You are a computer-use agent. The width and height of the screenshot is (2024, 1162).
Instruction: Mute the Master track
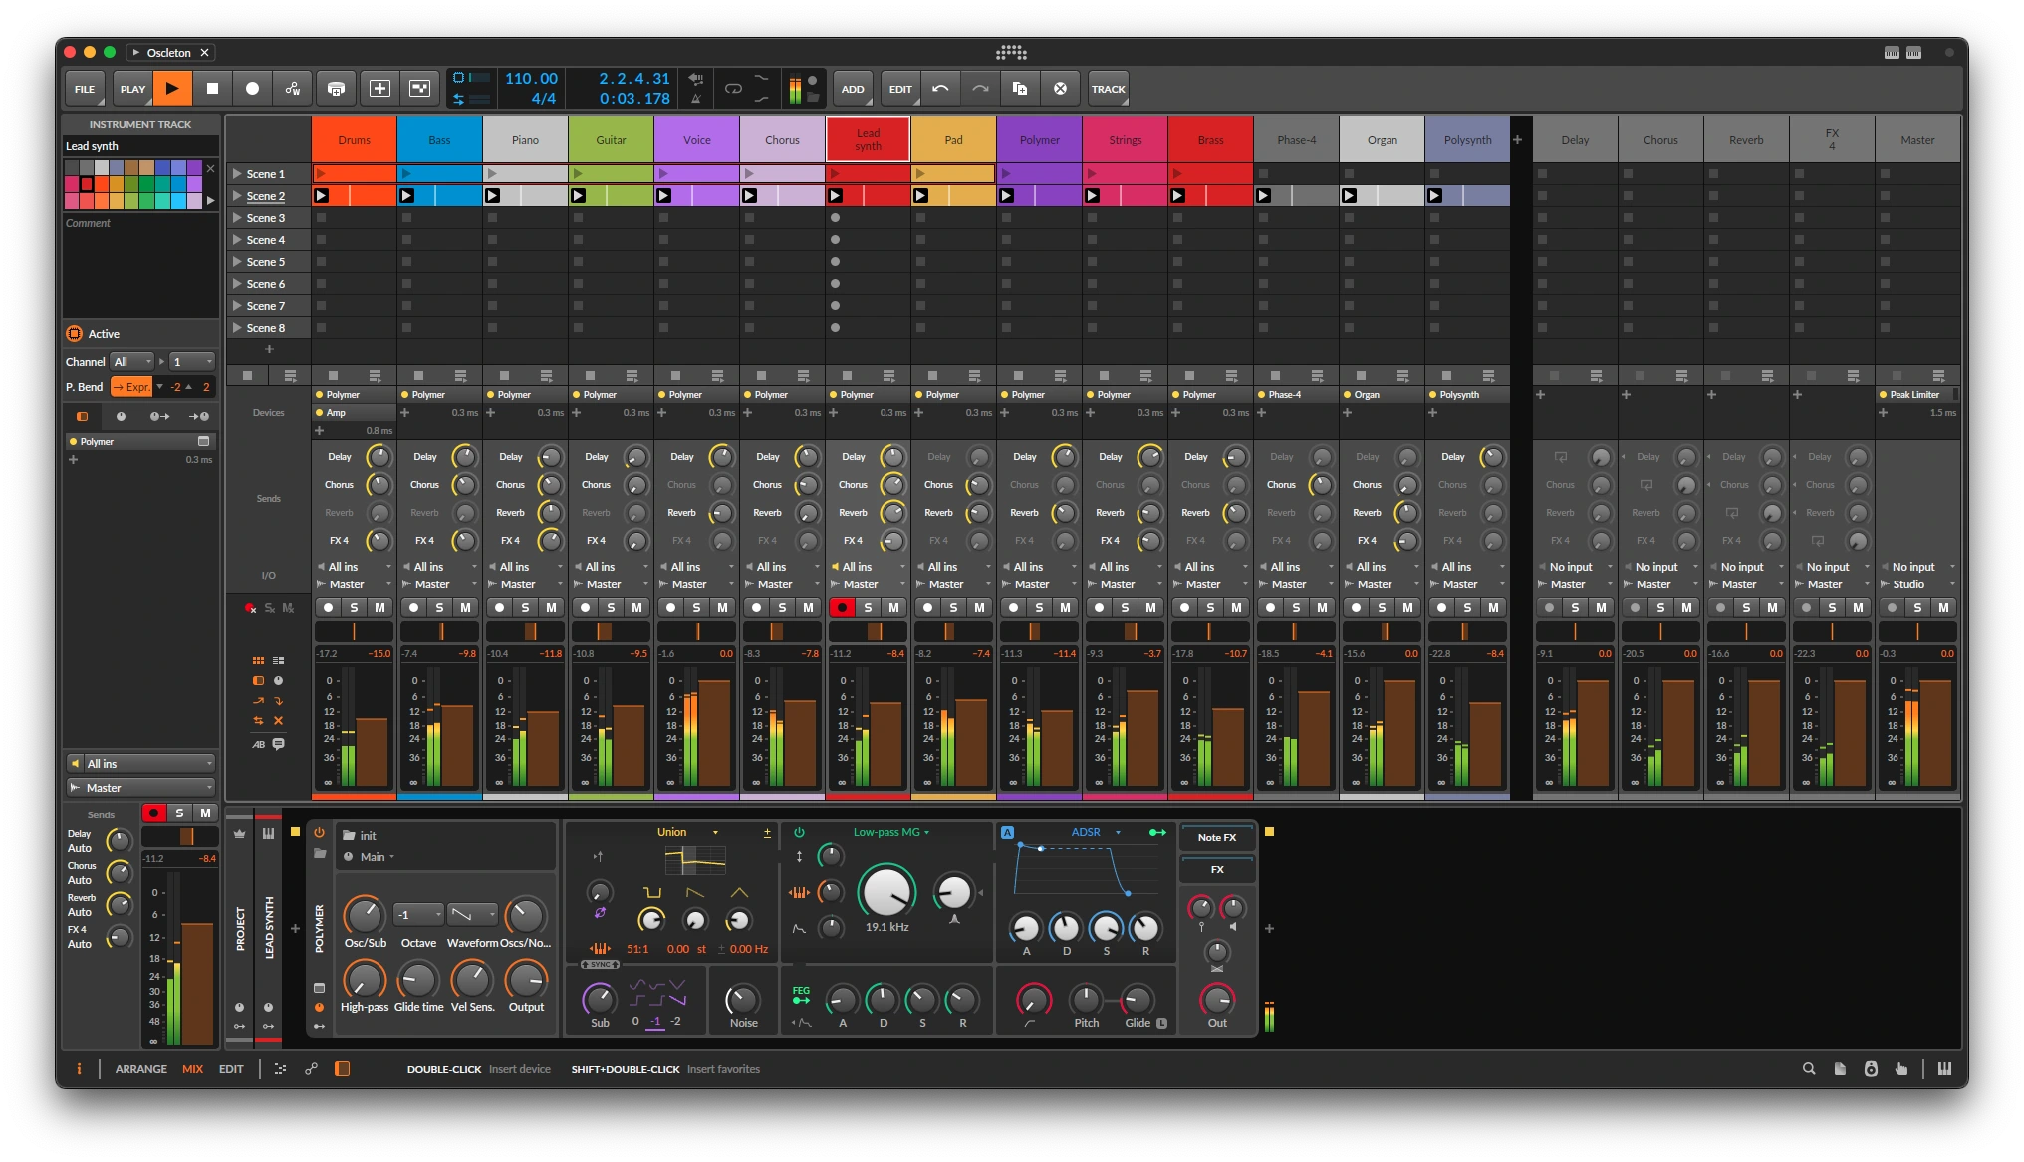point(1942,607)
